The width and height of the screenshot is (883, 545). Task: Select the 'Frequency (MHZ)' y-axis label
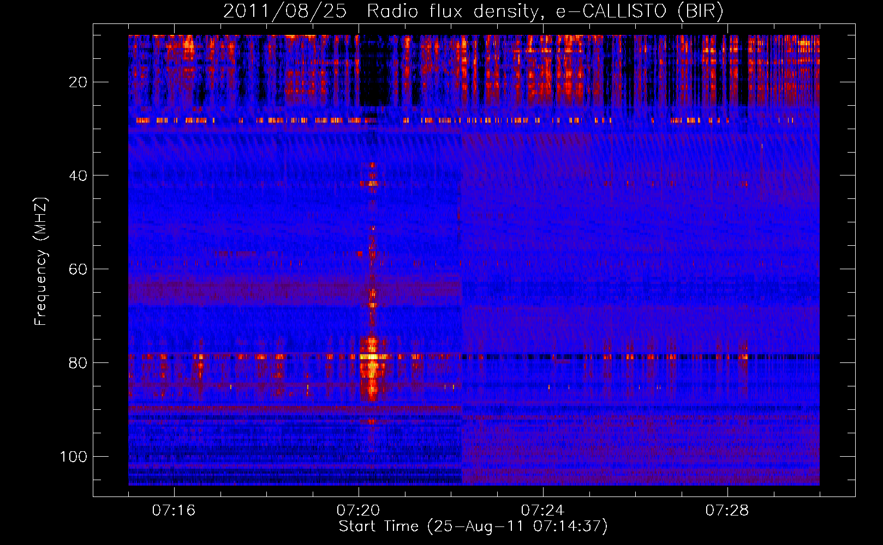(41, 262)
